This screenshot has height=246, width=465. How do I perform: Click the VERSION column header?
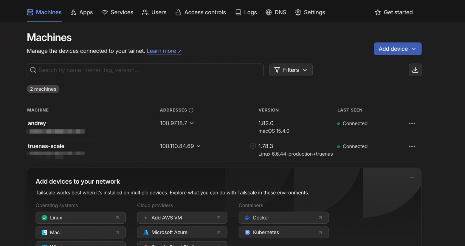coord(269,110)
